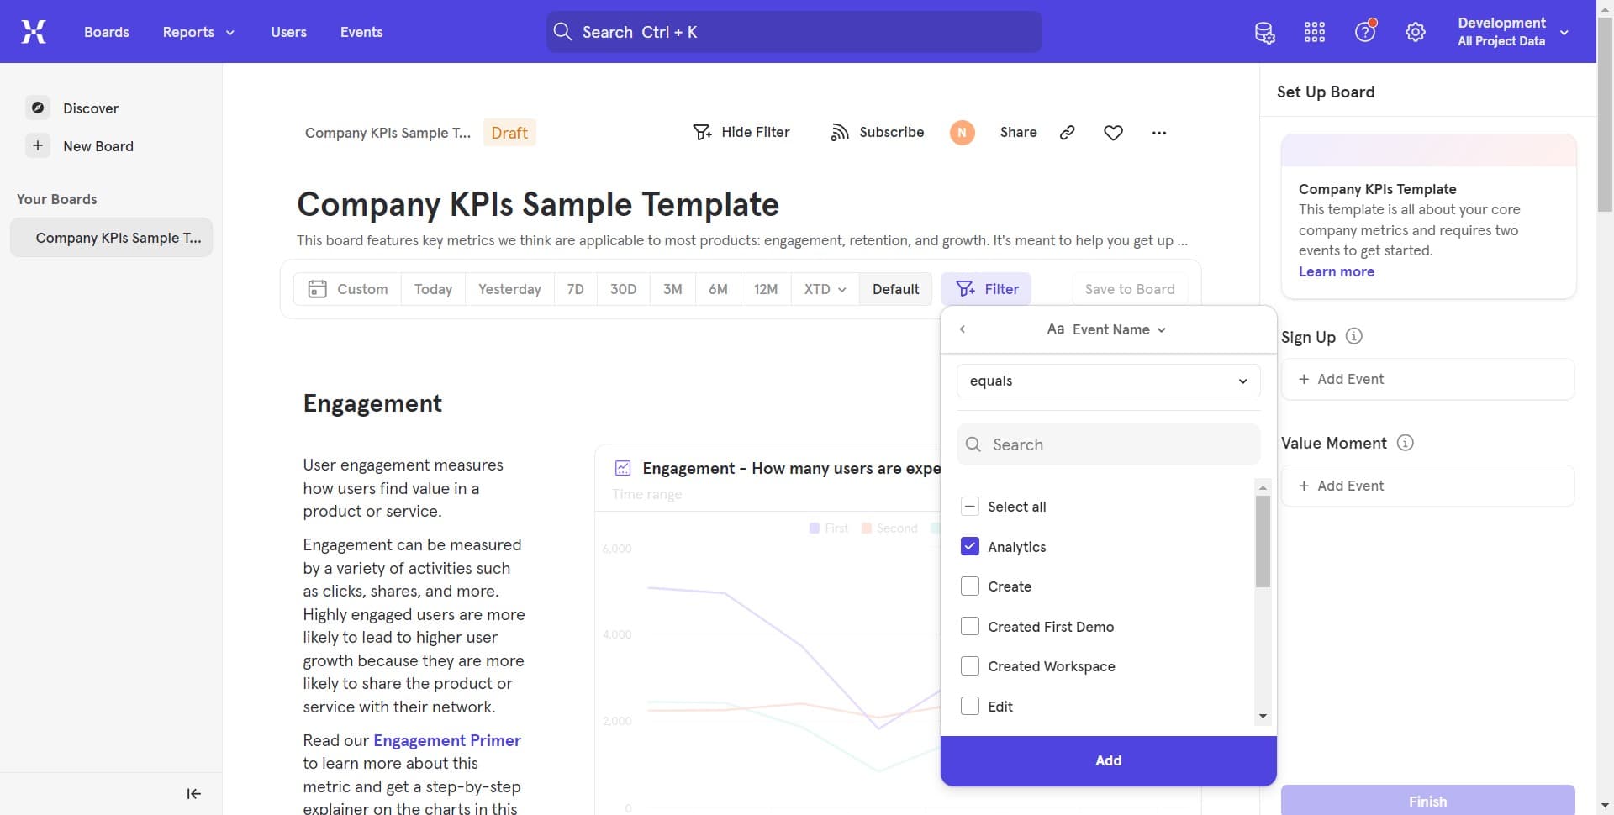Switch to the 30D time range

click(623, 288)
